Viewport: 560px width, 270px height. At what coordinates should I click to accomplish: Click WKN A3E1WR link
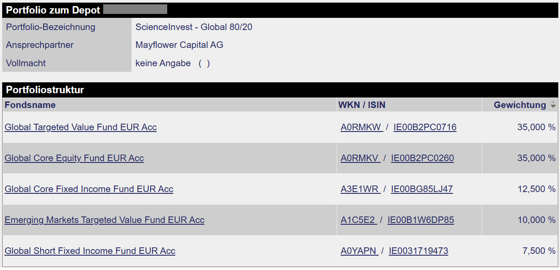(360, 189)
